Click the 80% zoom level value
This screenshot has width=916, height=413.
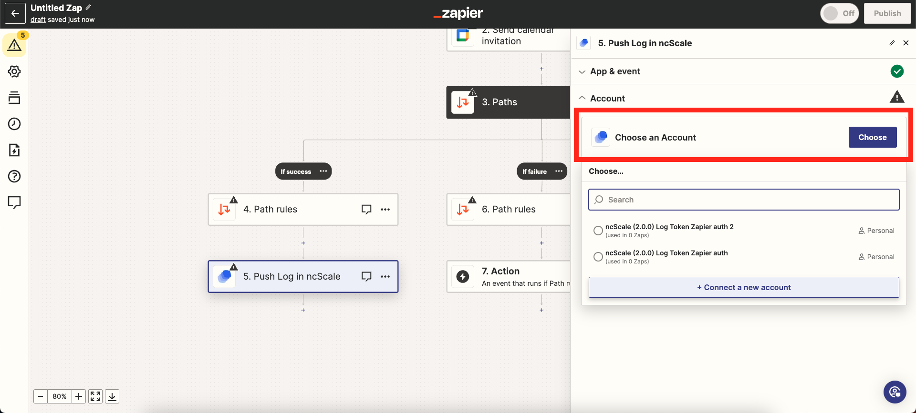click(x=60, y=396)
